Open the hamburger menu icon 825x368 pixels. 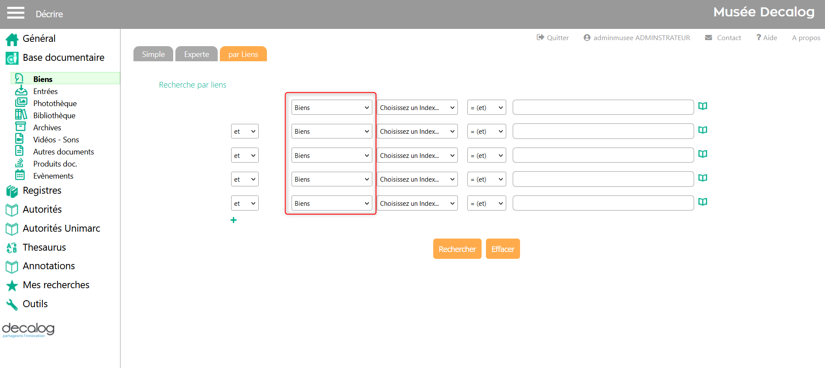16,13
